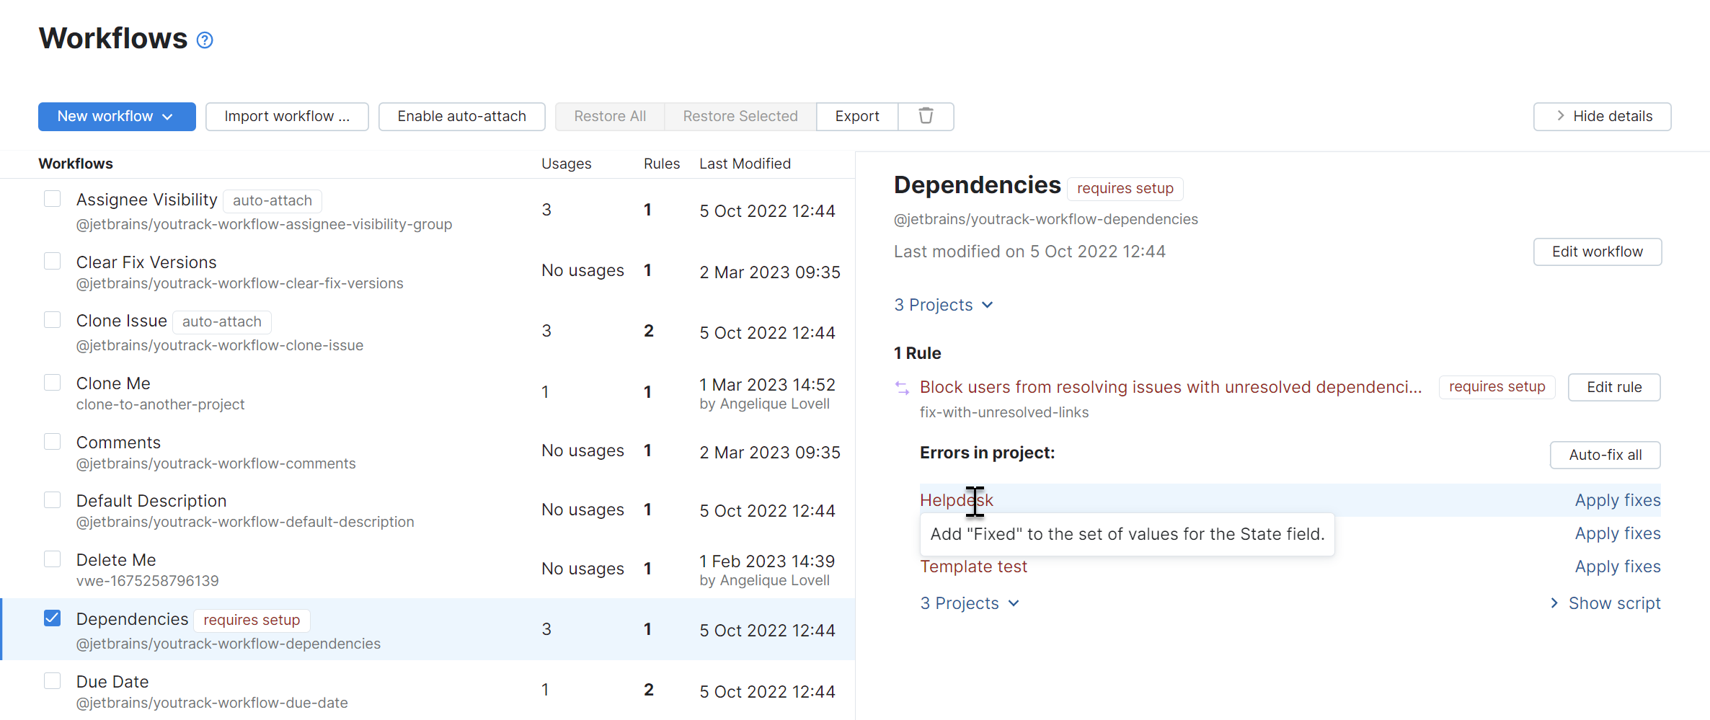This screenshot has width=1710, height=720.
Task: Click Auto-fix all for project errors
Action: [x=1605, y=455]
